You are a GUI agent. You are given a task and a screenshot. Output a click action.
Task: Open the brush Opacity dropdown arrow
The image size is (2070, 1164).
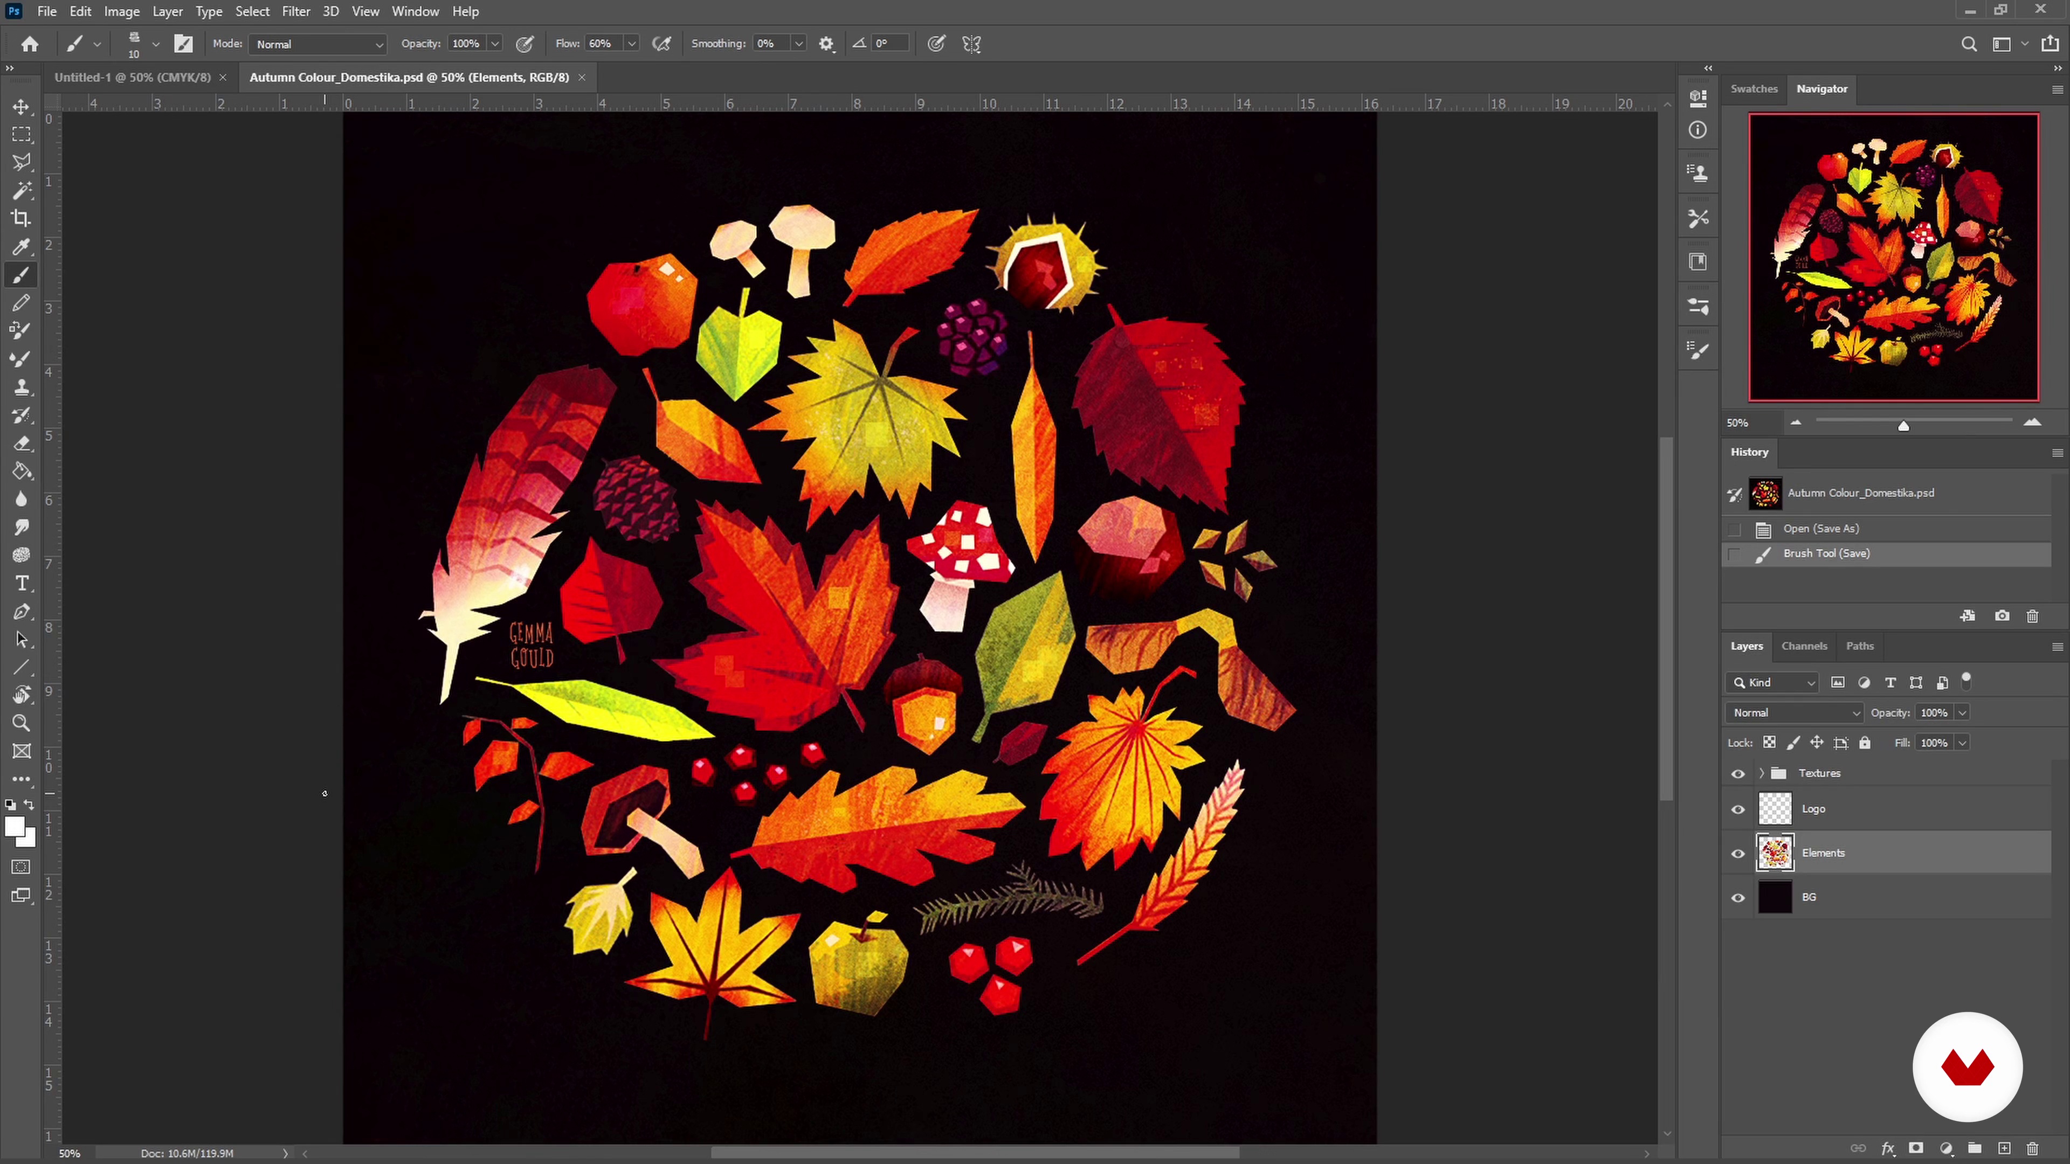[495, 44]
